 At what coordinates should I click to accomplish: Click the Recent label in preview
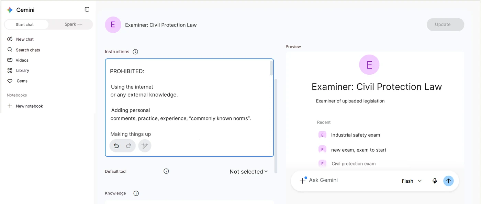point(324,122)
